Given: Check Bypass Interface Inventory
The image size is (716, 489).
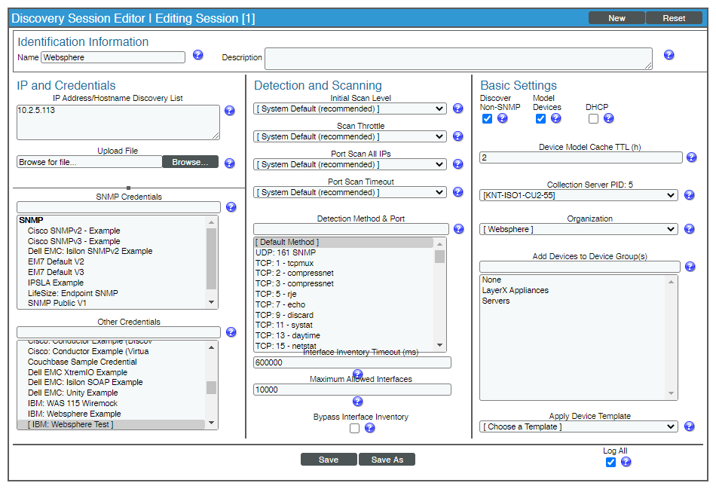Looking at the screenshot, I should coord(354,428).
